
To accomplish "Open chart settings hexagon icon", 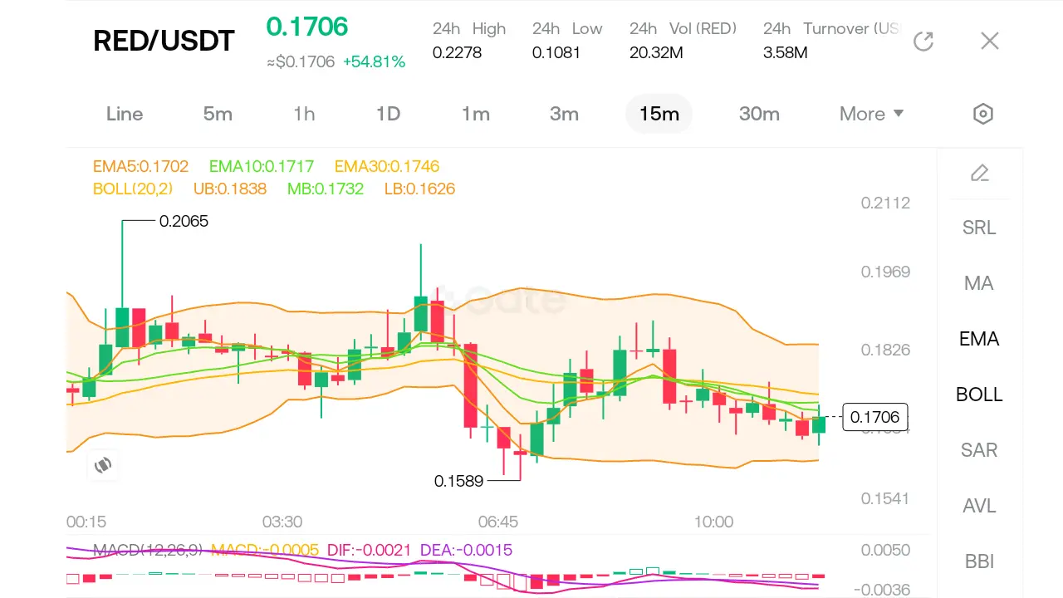I will click(x=983, y=114).
